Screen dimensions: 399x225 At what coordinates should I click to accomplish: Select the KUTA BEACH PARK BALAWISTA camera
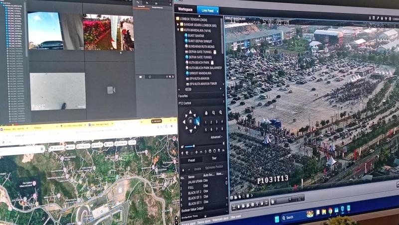click(x=203, y=68)
